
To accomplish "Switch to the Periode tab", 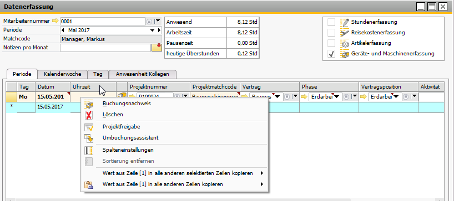I will click(x=22, y=74).
